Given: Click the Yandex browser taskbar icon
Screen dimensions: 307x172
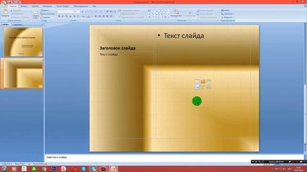Looking at the screenshot, I should (x=64, y=169).
